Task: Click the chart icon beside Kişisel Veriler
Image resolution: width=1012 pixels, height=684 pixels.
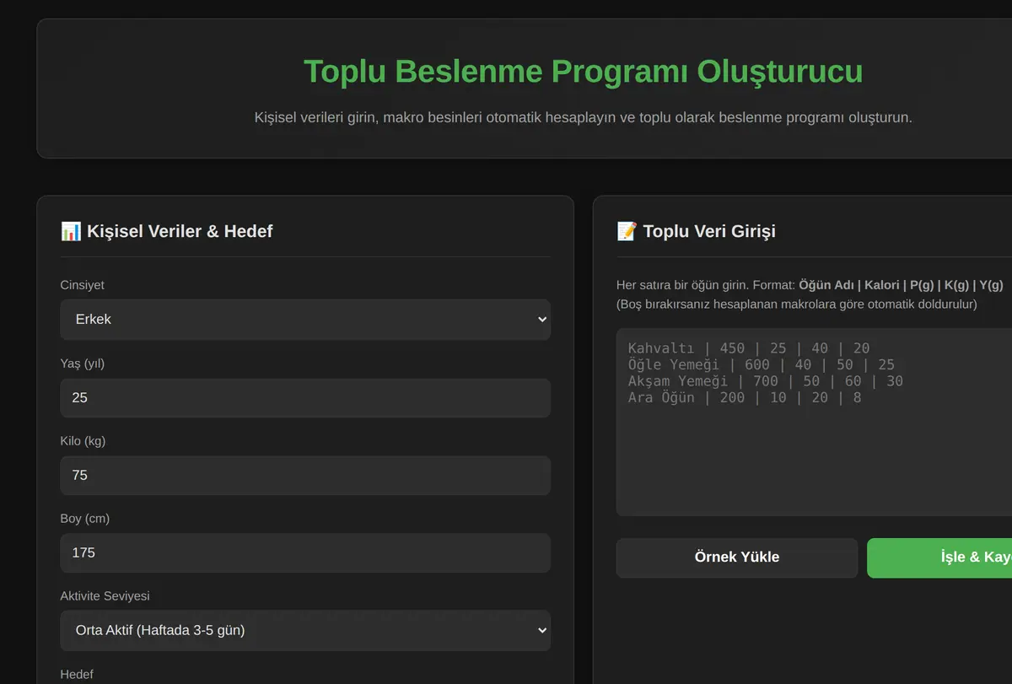Action: (71, 231)
